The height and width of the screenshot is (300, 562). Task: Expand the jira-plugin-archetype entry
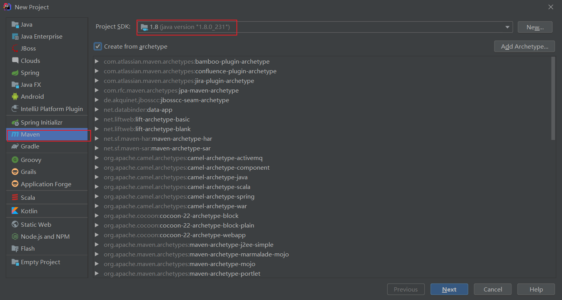pyautogui.click(x=96, y=81)
